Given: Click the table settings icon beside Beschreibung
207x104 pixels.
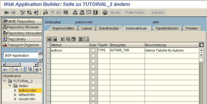Looking at the screenshot, I should 201,45.
